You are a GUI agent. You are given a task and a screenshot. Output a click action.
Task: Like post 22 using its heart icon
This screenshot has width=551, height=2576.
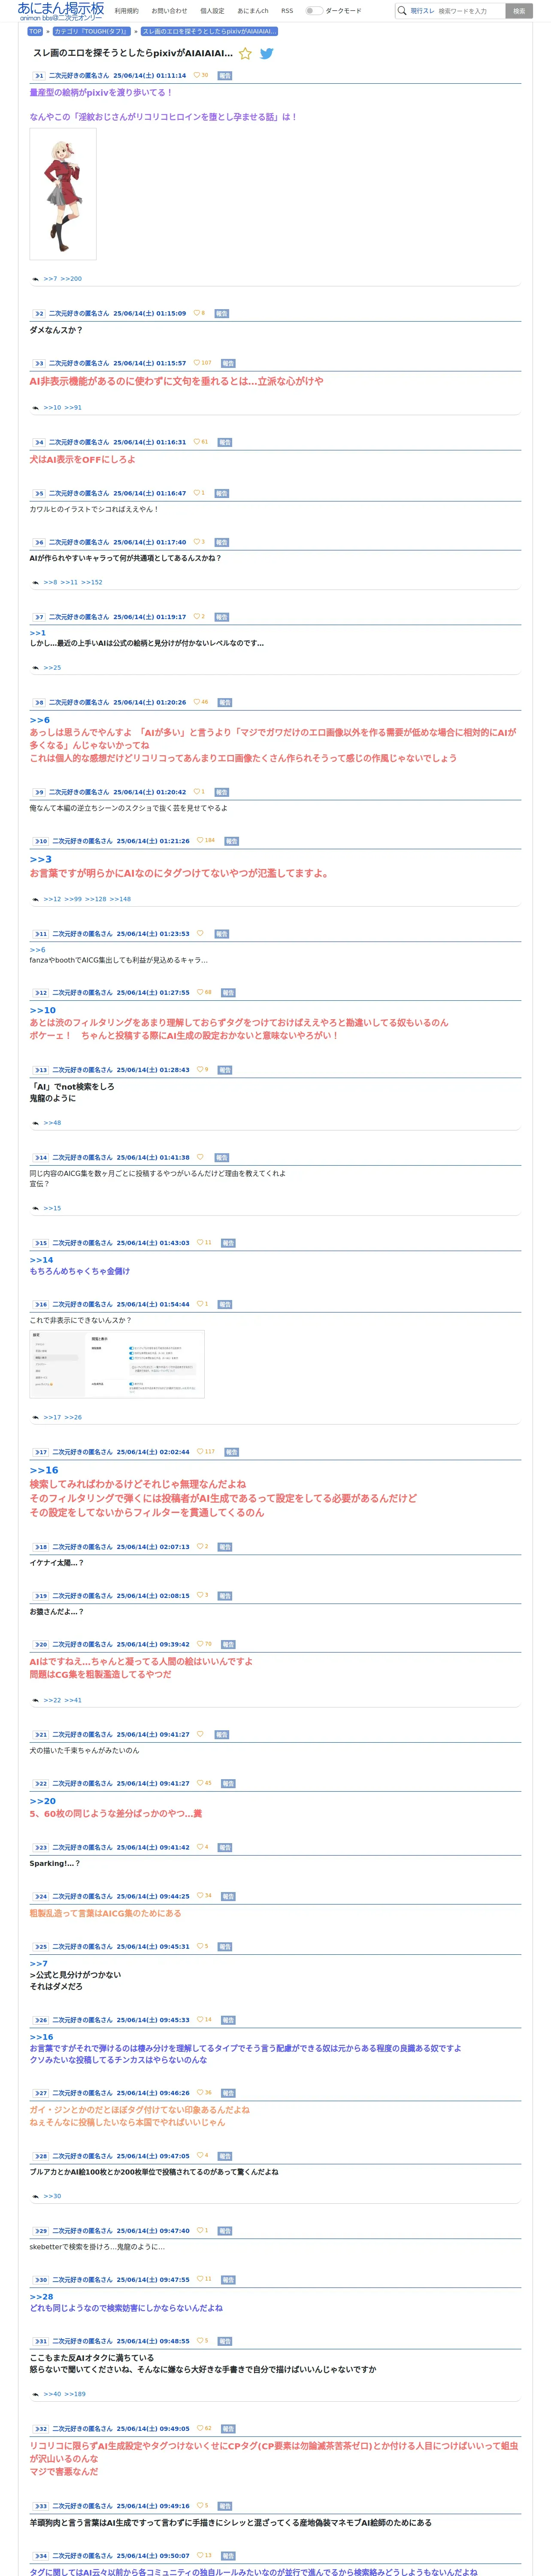point(200,1783)
